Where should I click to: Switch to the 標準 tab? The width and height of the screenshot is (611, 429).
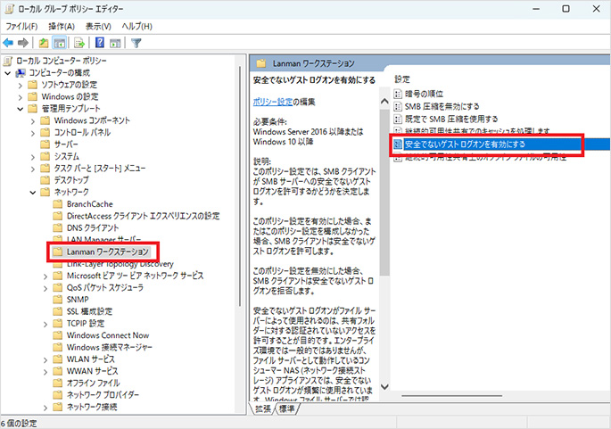(x=286, y=409)
